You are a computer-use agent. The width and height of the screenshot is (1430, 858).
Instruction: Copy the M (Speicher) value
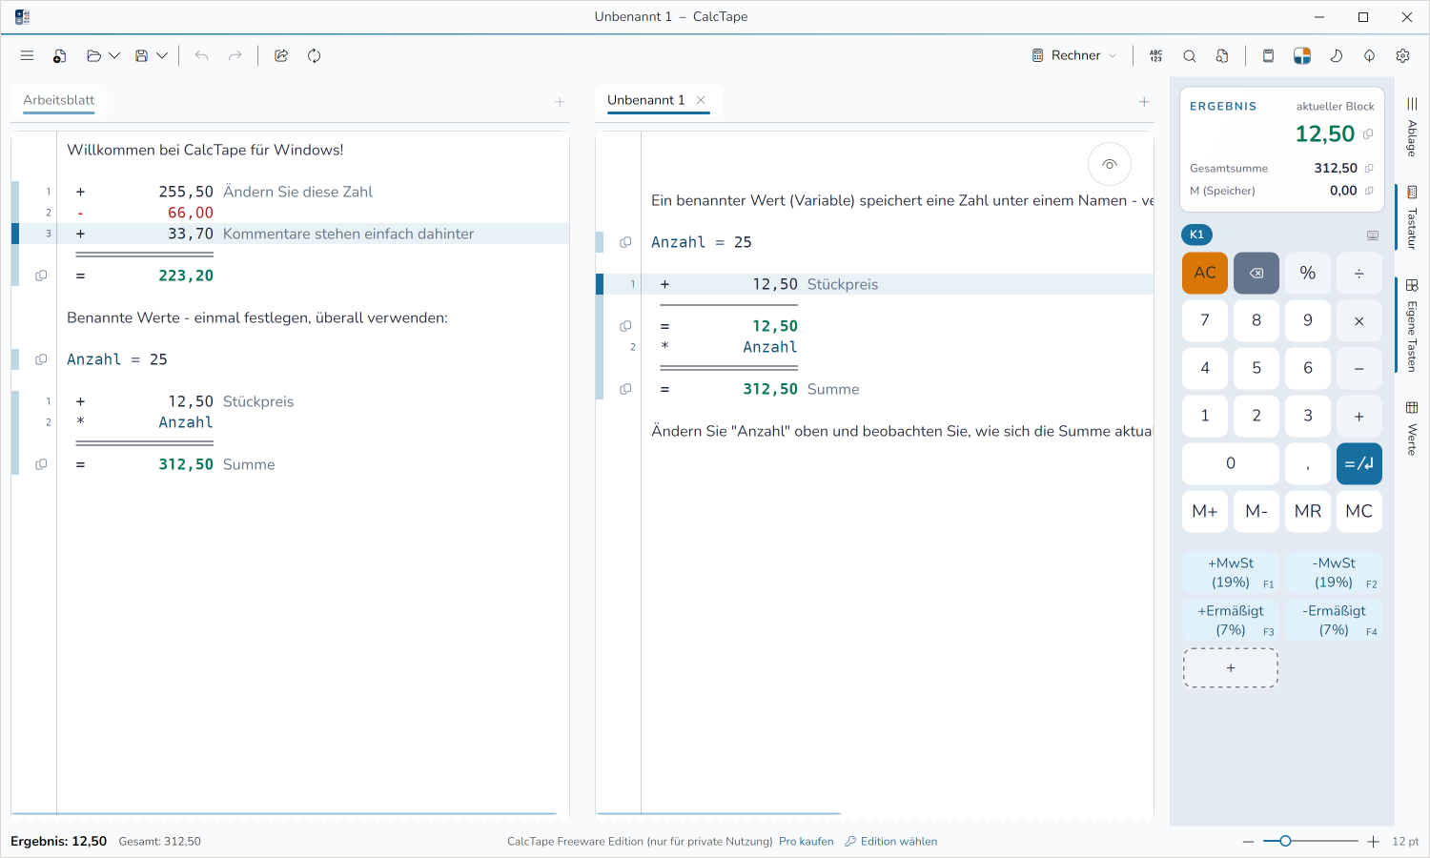[1369, 191]
